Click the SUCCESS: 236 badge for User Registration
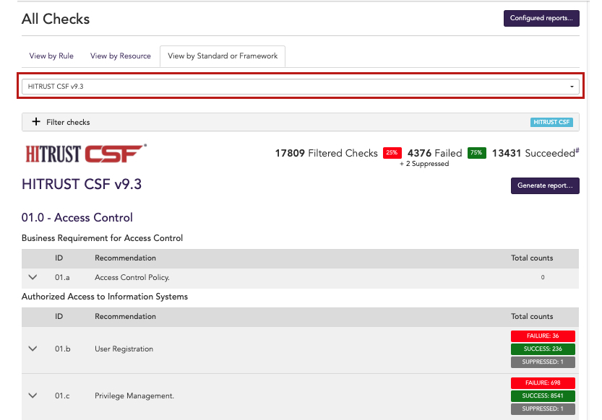The image size is (602, 420). coord(543,349)
